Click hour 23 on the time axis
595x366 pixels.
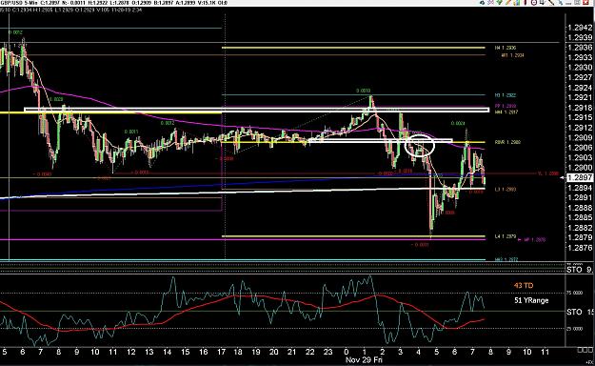[327, 352]
